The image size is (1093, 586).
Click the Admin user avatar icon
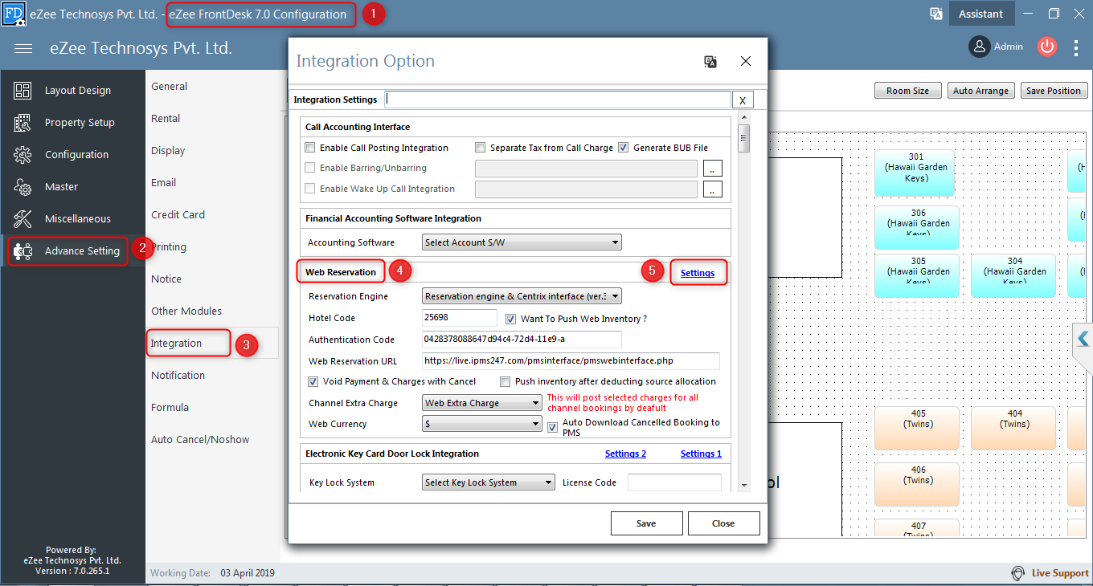(979, 47)
